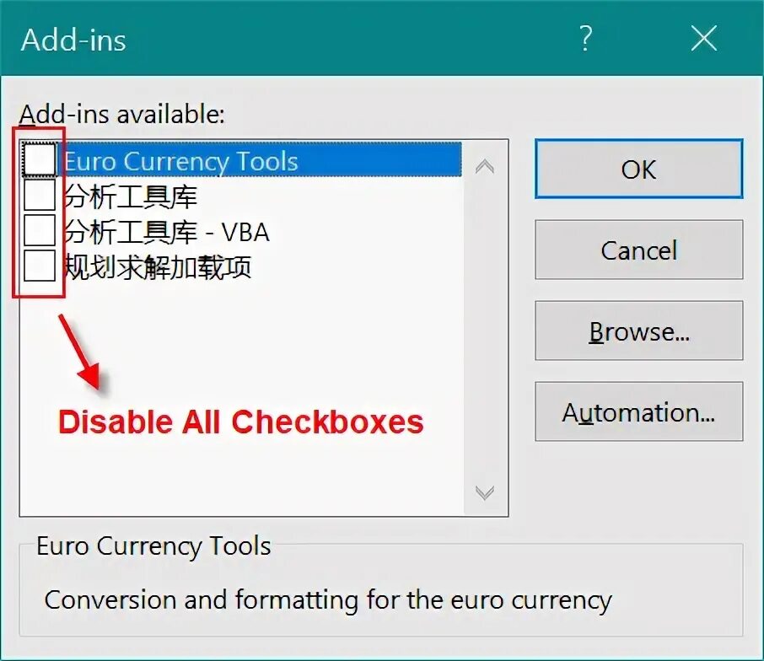Close the Add-ins dialog
This screenshot has height=661, width=764.
pos(704,39)
